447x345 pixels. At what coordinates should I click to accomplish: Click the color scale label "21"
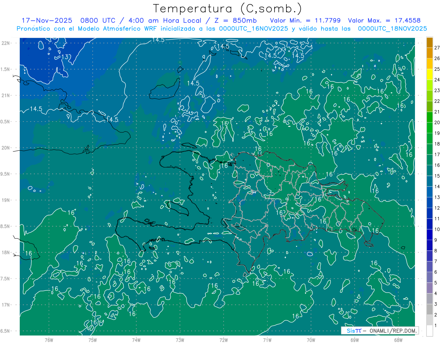[x=438, y=112]
